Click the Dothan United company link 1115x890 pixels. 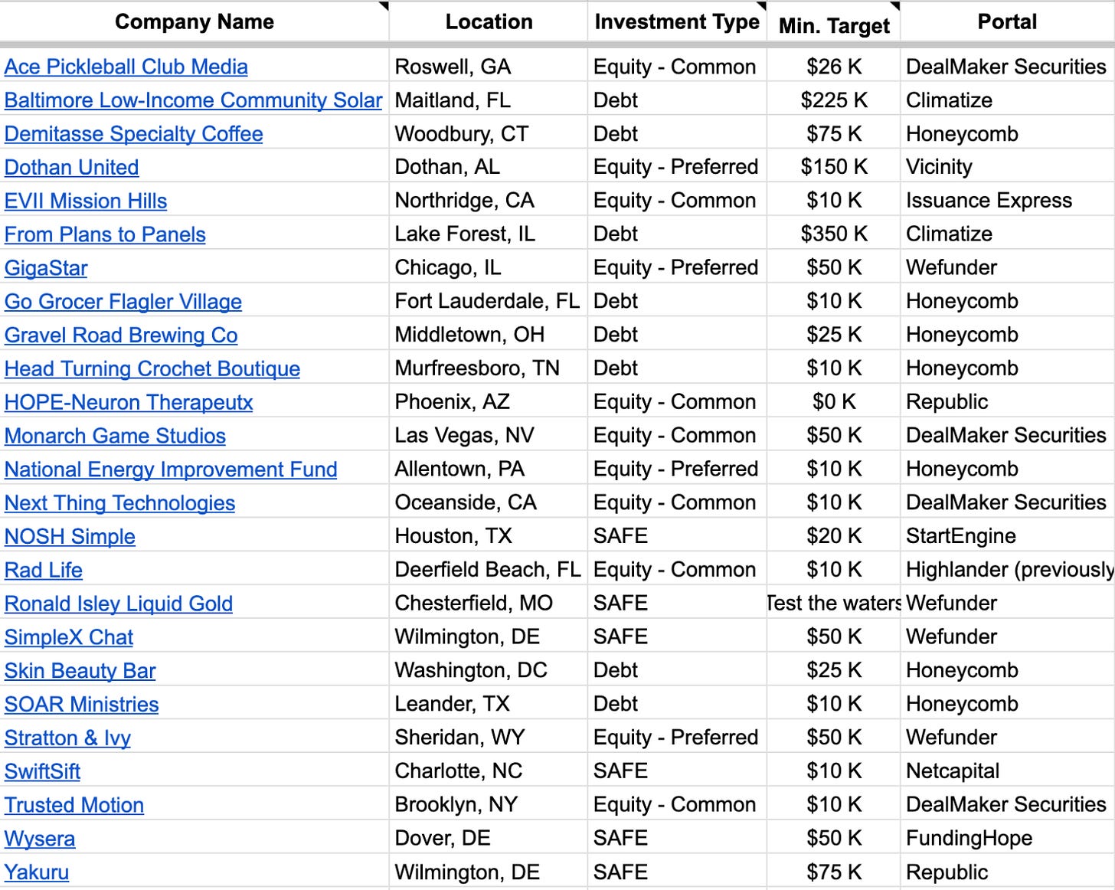(x=72, y=167)
